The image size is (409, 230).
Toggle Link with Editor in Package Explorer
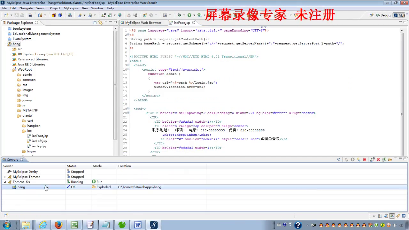click(x=100, y=23)
